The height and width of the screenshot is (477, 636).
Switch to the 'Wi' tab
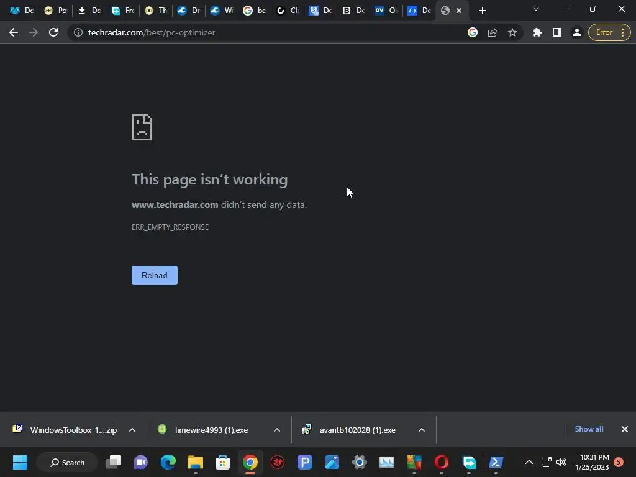tap(222, 11)
